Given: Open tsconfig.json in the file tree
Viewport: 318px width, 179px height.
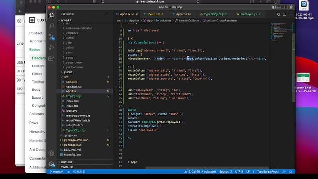Looking at the screenshot, I should pos(73,155).
